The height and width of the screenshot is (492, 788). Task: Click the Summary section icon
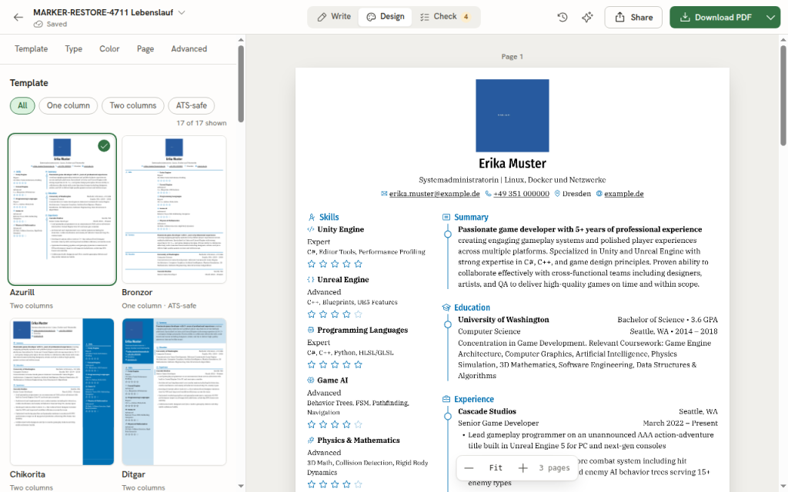446,218
